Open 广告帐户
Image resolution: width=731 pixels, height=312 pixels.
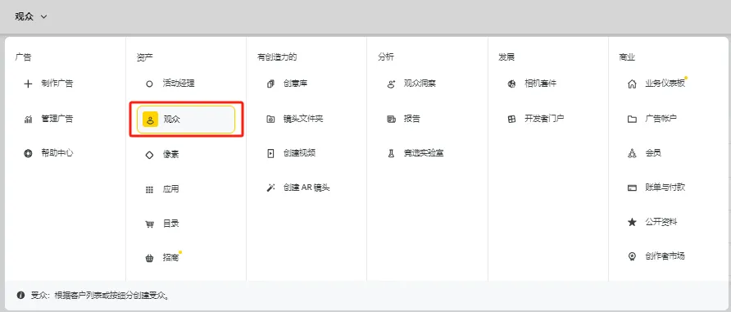pyautogui.click(x=661, y=119)
